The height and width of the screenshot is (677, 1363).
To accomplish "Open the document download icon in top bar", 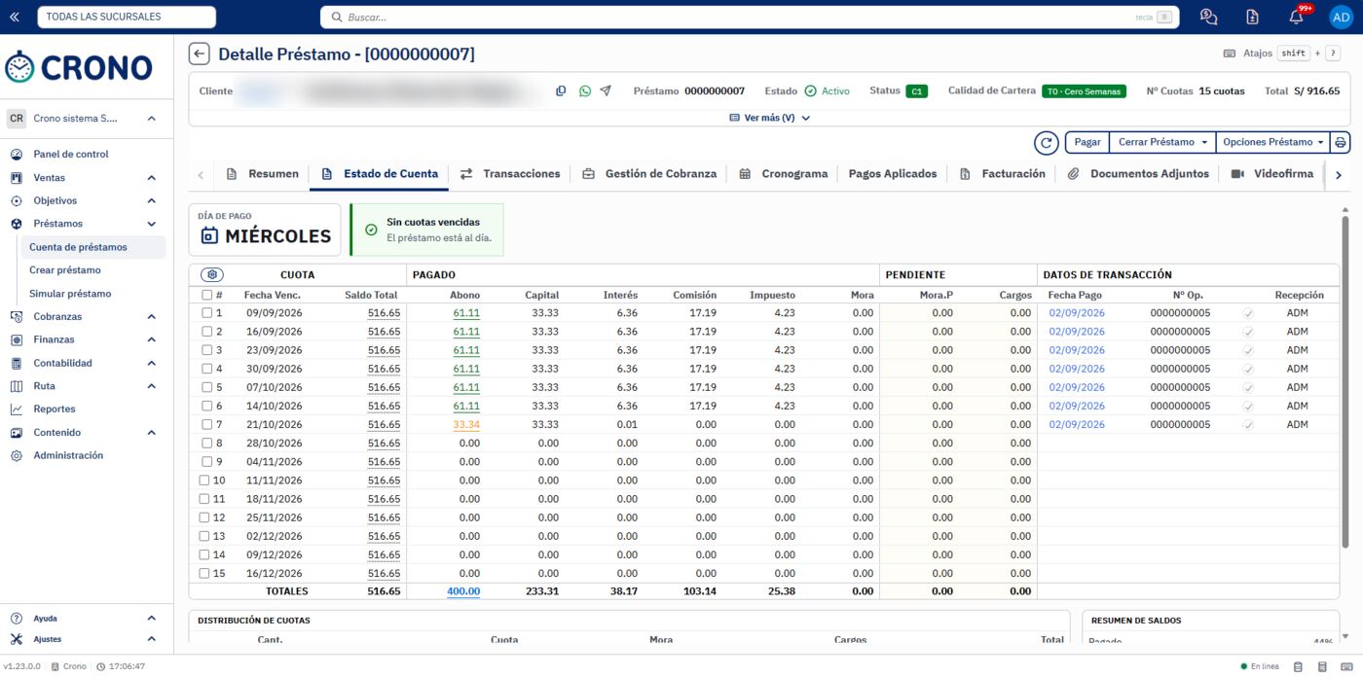I will pyautogui.click(x=1252, y=17).
